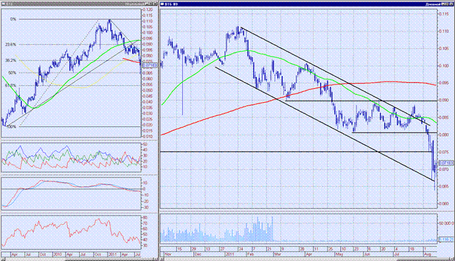Click the Nov label on the right chart's time axis
This screenshot has height=261, width=455.
coord(168,254)
